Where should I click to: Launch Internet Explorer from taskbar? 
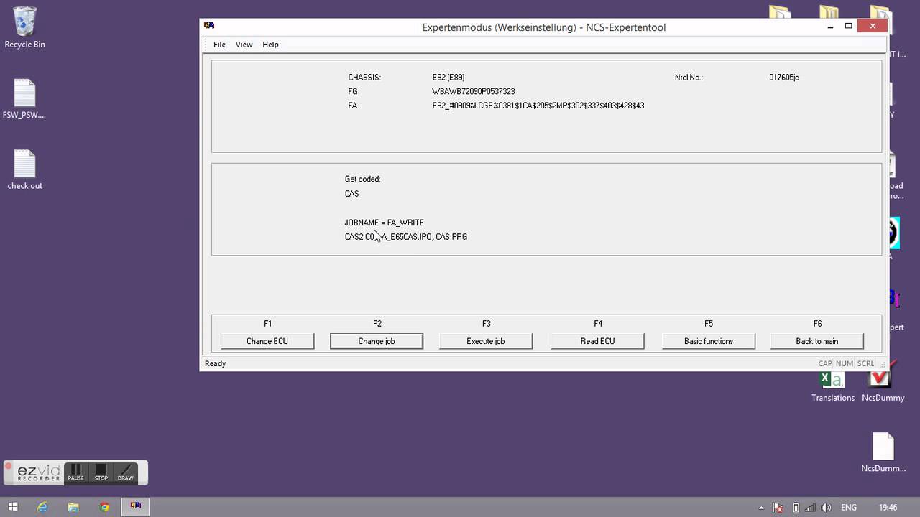click(x=42, y=507)
